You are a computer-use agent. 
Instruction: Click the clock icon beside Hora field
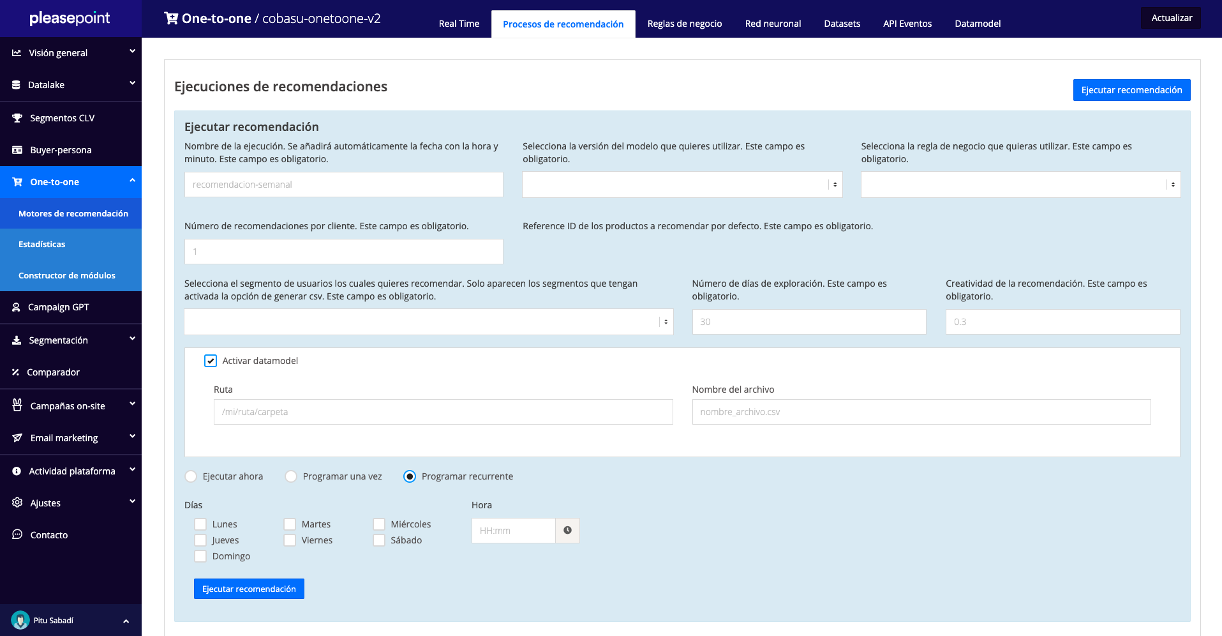[567, 531]
